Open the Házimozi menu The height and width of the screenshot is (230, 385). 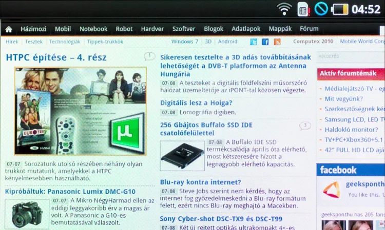click(33, 29)
